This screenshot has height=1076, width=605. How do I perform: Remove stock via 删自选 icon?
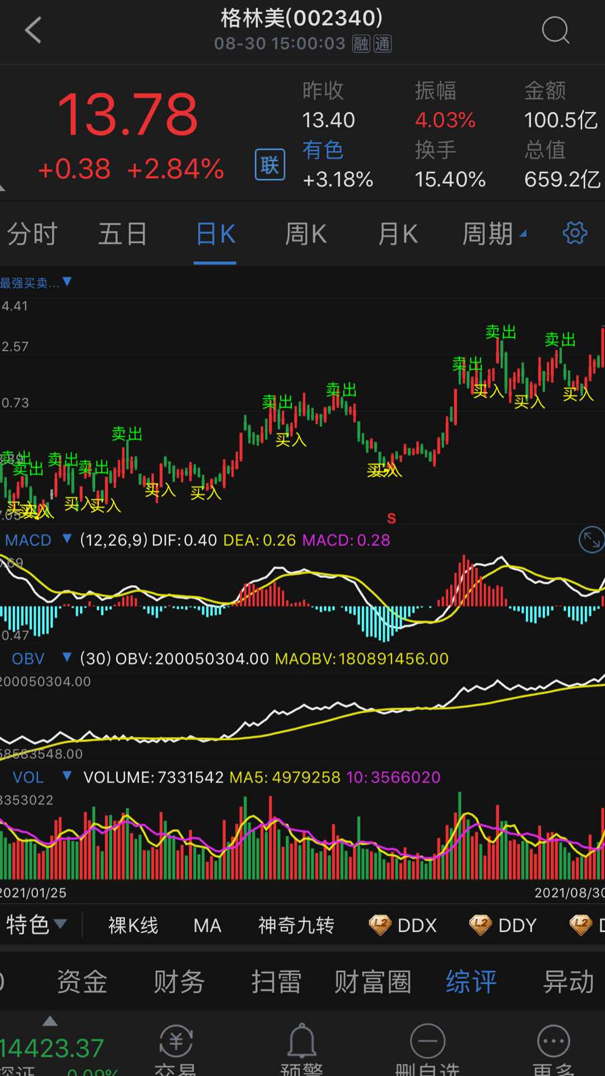[427, 1049]
